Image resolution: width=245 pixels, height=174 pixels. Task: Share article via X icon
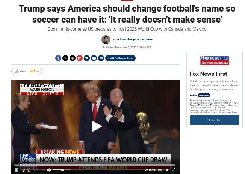[65, 58]
